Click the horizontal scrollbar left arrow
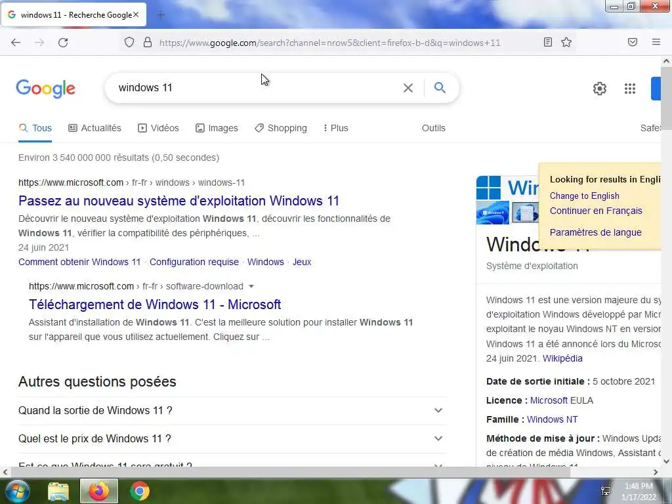Viewport: 672px width, 504px height. pos(5,472)
